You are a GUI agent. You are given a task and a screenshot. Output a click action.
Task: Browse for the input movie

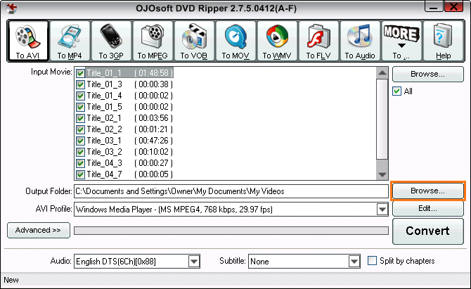[x=427, y=74]
